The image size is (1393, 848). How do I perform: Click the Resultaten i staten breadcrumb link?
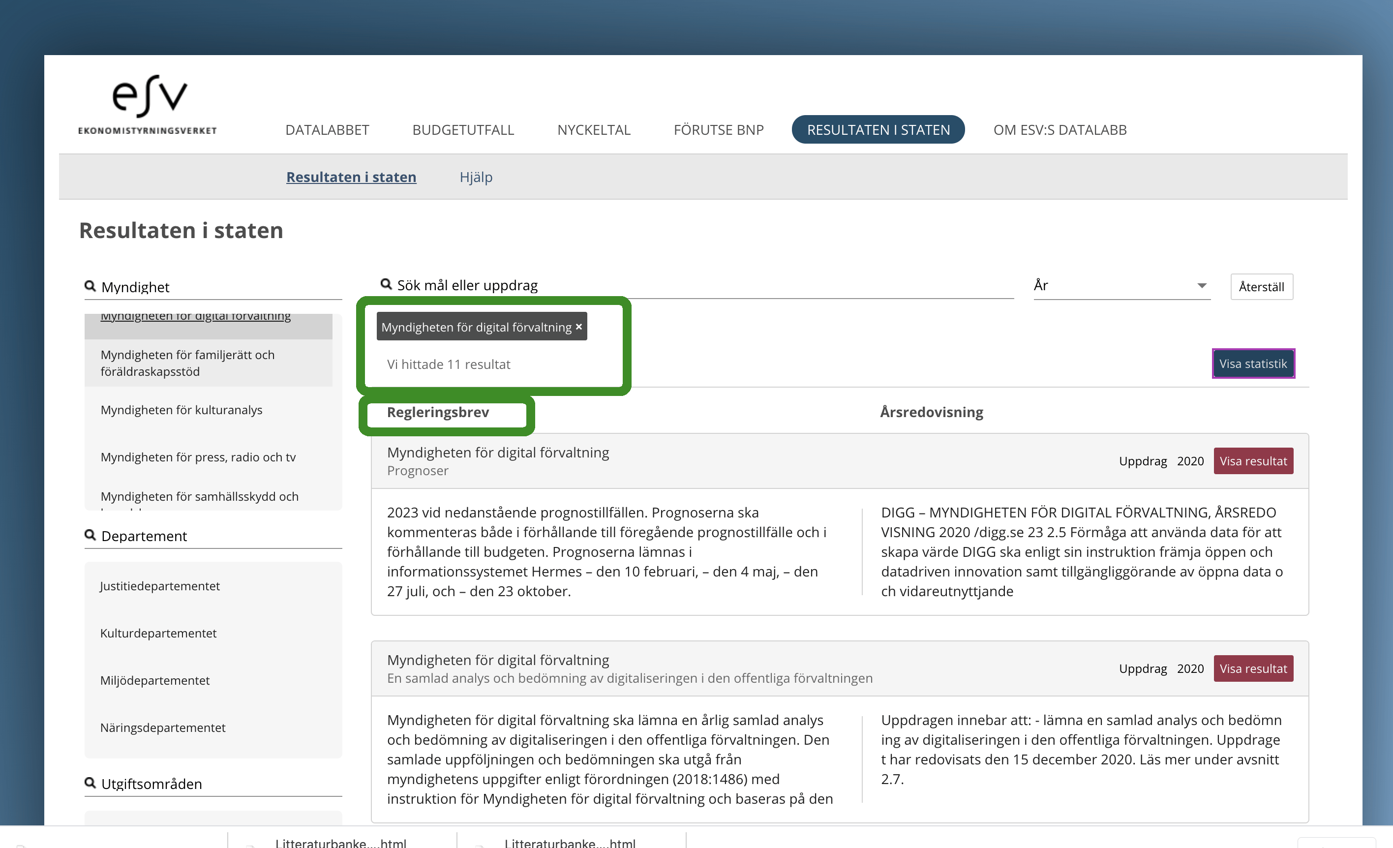pos(351,177)
